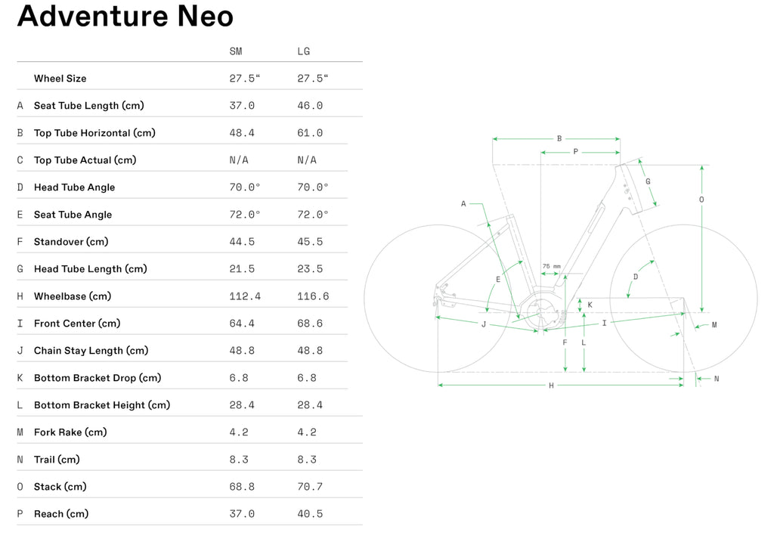The image size is (774, 542).
Task: Click the 75 mm label in the bike diagram
Action: 552,266
